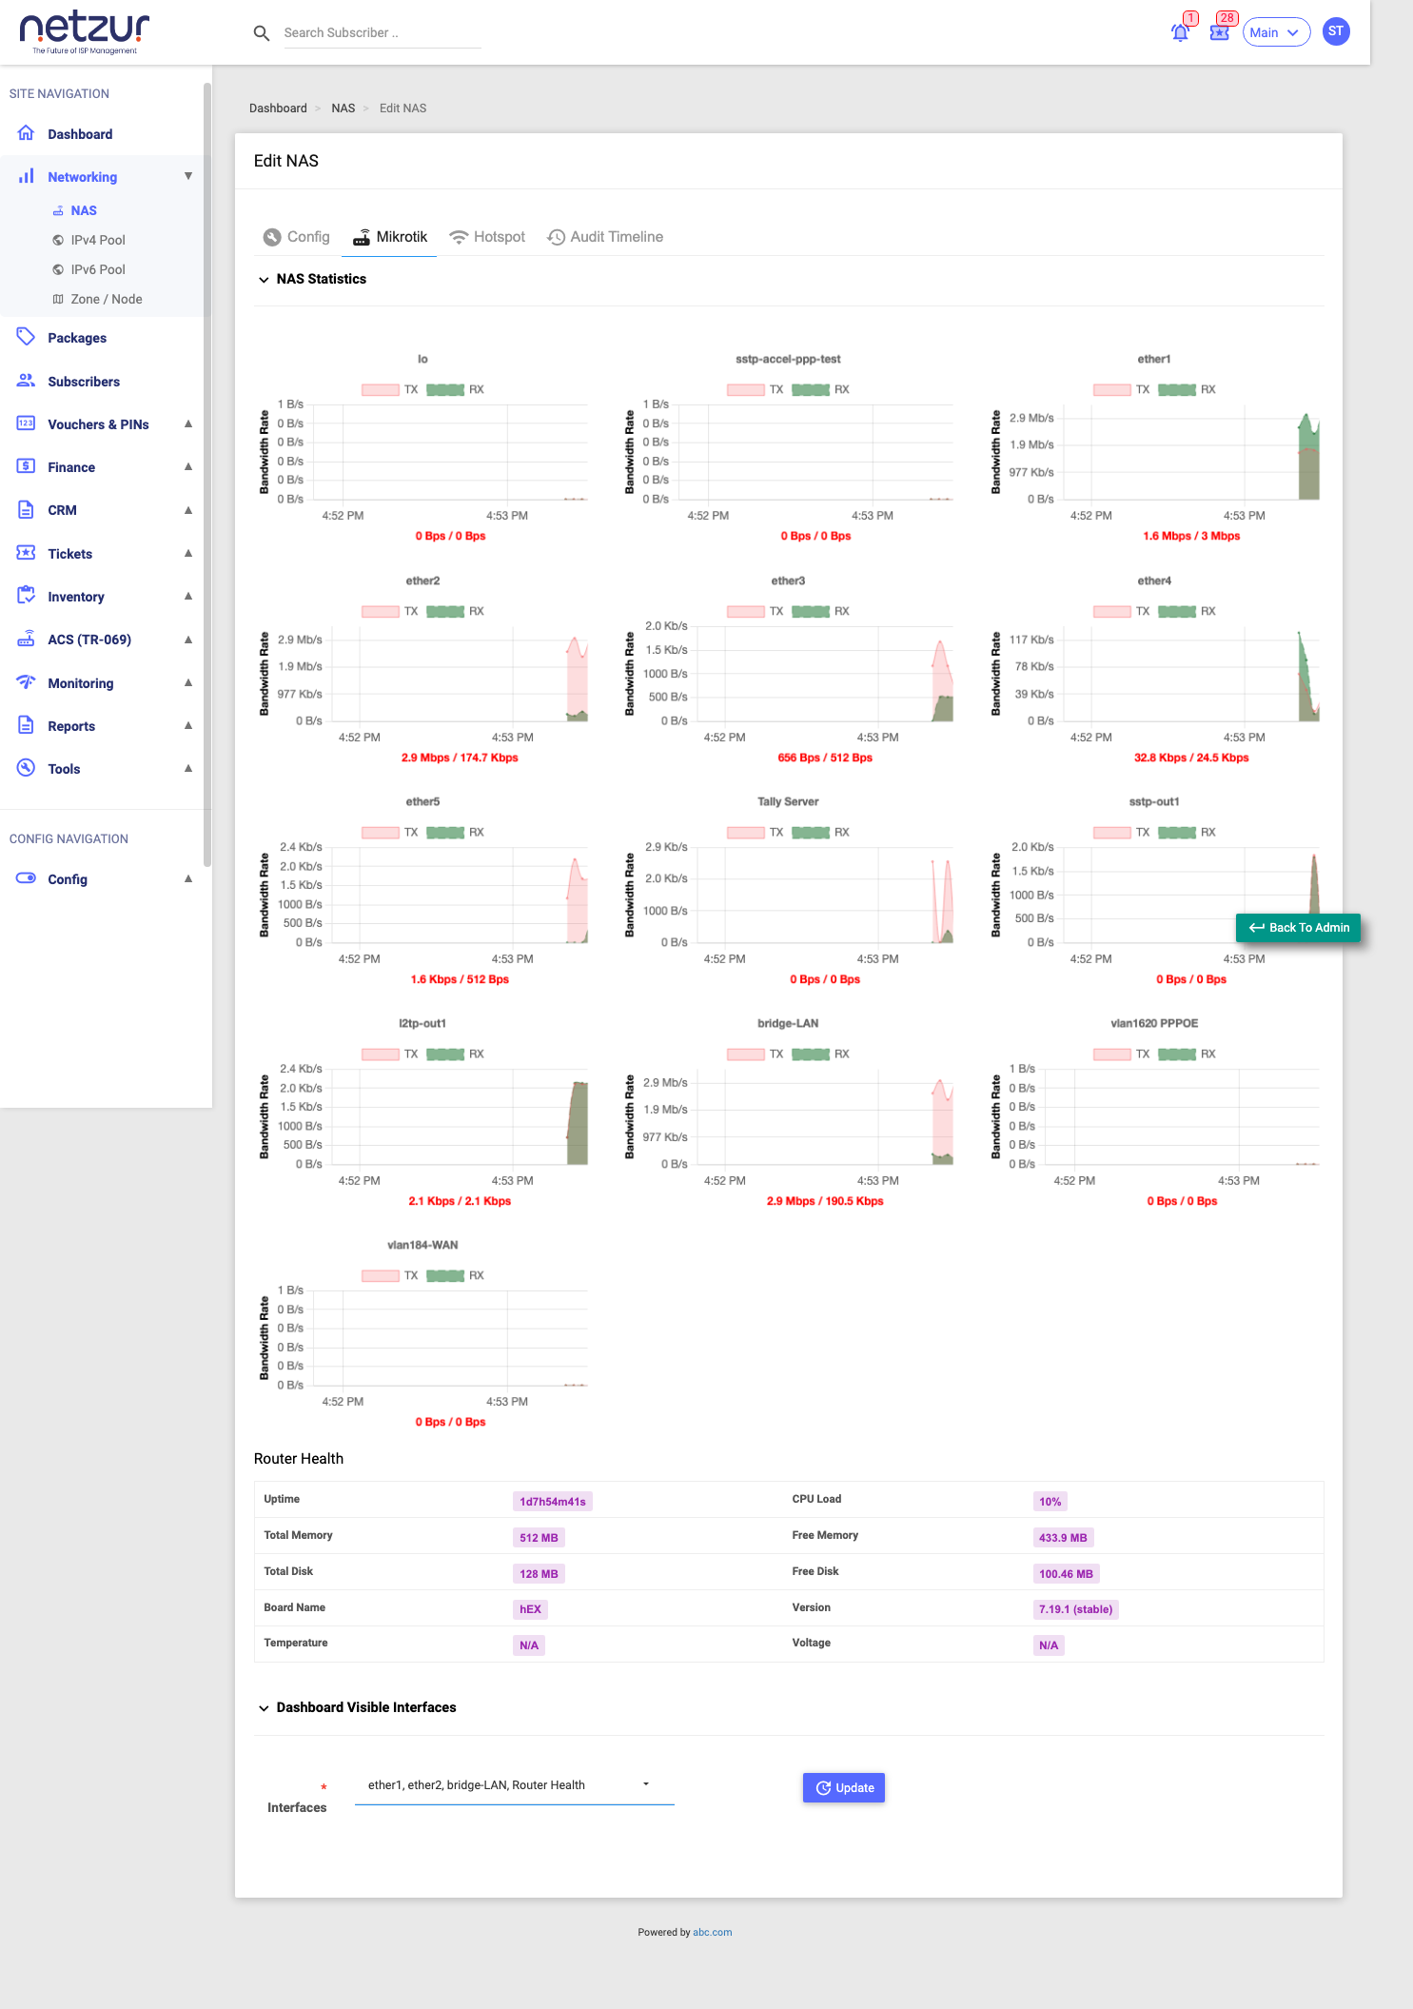The image size is (1413, 2009).
Task: Click the CPU Load value 10%
Action: 1050,1501
